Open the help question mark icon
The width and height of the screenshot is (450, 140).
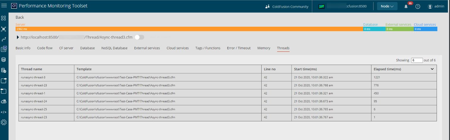tap(418, 7)
